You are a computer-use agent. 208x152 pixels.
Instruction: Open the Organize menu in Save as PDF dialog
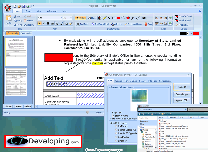point(144,114)
